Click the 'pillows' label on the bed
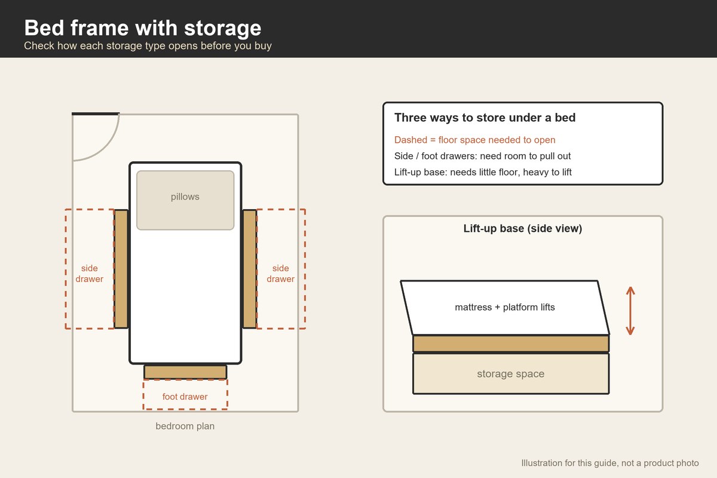The width and height of the screenshot is (717, 478). pos(185,197)
